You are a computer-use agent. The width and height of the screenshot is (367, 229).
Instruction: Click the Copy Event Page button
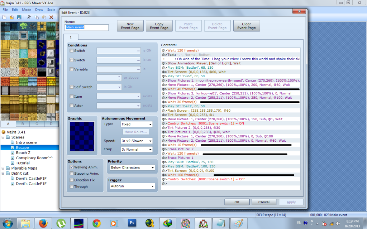159,26
